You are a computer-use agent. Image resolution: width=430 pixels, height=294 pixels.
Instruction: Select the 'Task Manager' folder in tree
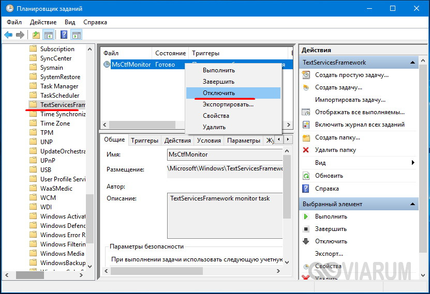(59, 86)
